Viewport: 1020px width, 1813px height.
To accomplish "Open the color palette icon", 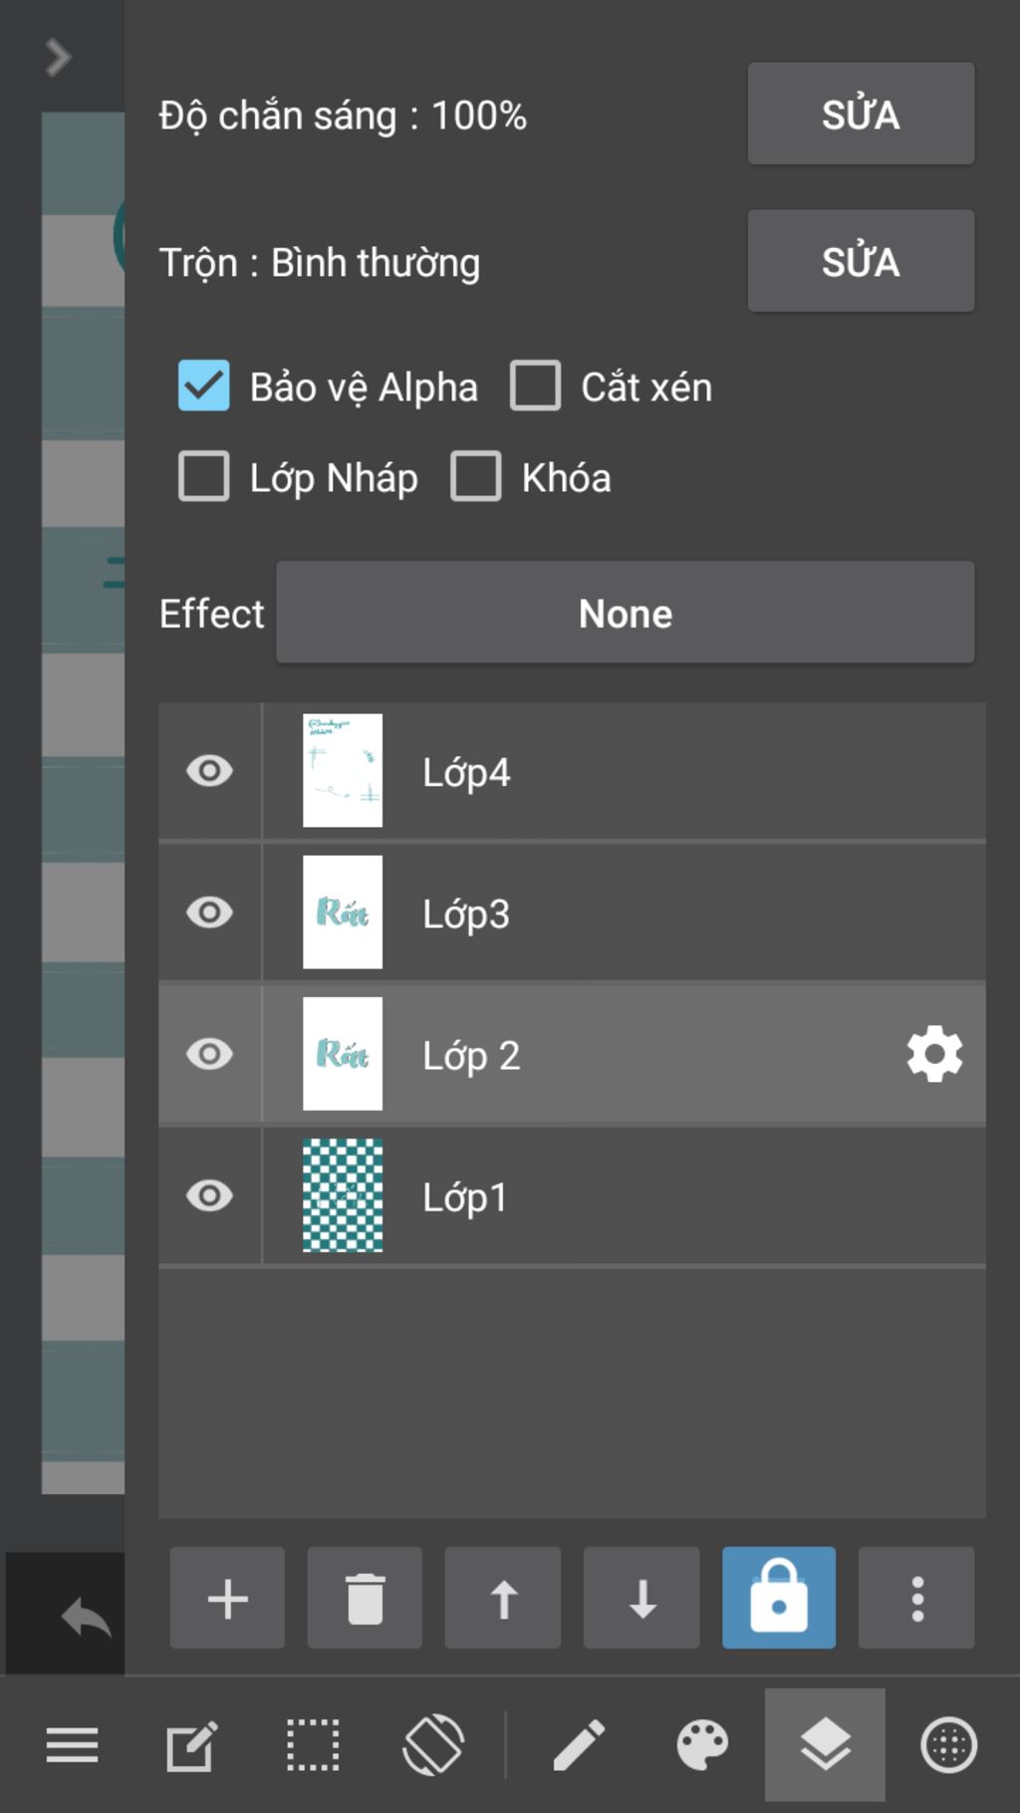I will click(702, 1745).
